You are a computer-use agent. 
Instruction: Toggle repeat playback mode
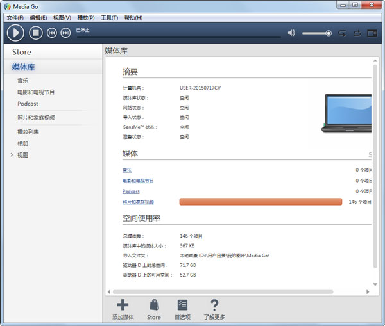coord(357,33)
